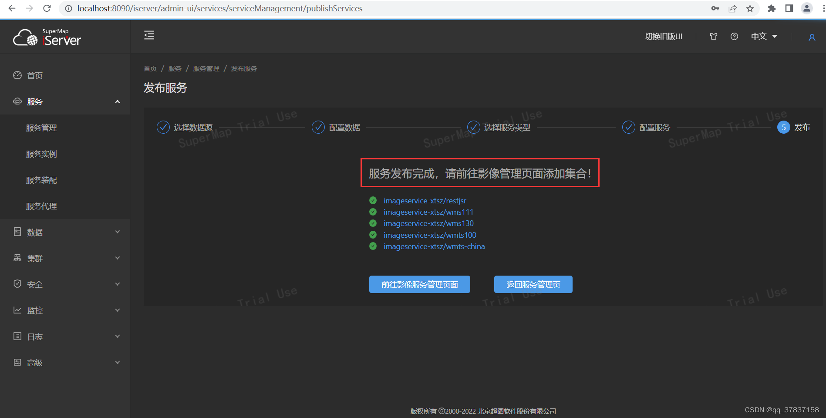Click the 数据 database icon in sidebar
The width and height of the screenshot is (826, 418).
[x=17, y=232]
